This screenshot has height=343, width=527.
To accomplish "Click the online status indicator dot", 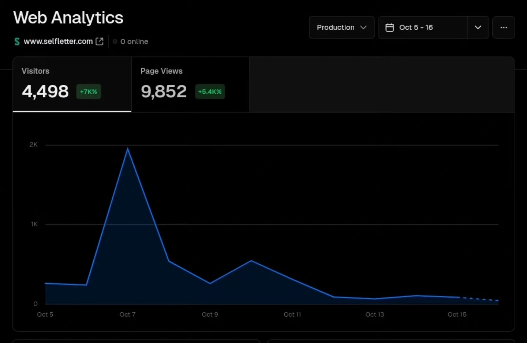I will click(x=115, y=41).
